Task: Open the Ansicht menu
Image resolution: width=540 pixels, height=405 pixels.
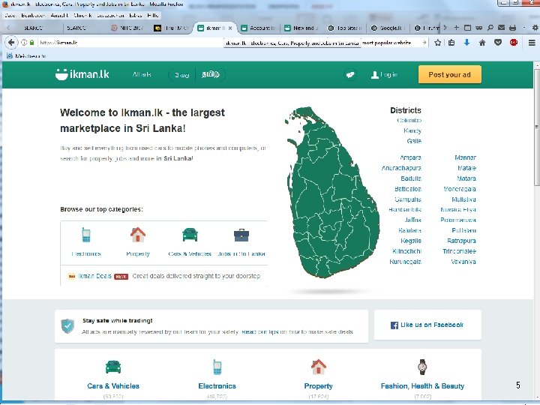Action: (x=59, y=15)
